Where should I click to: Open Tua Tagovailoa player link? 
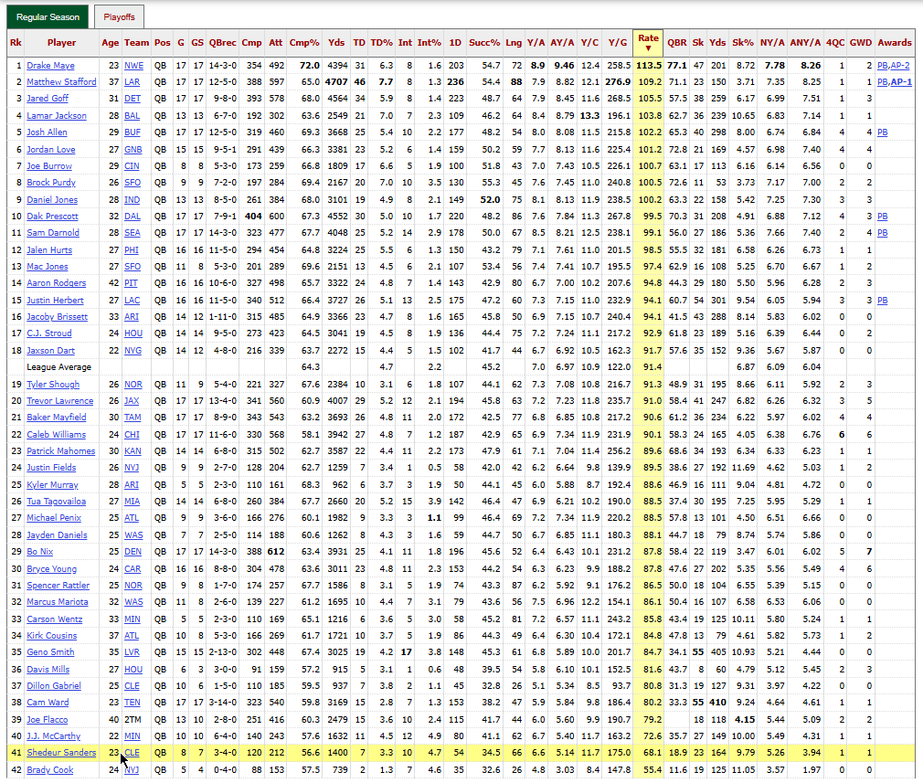click(56, 502)
